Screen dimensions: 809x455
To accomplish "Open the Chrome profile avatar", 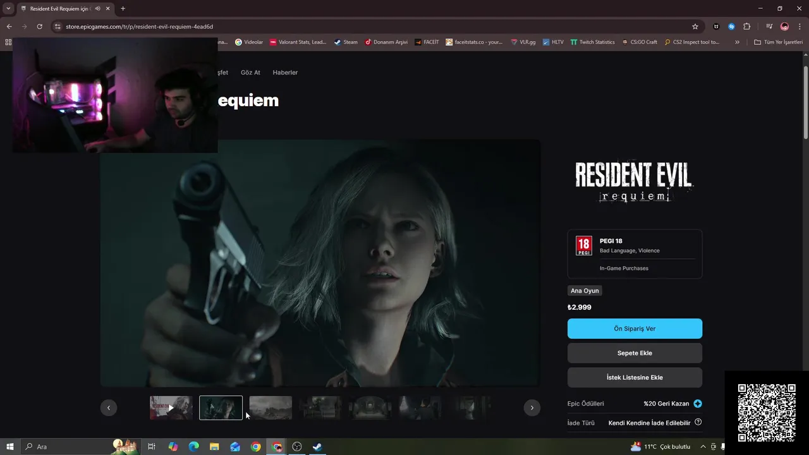I will coord(784,27).
